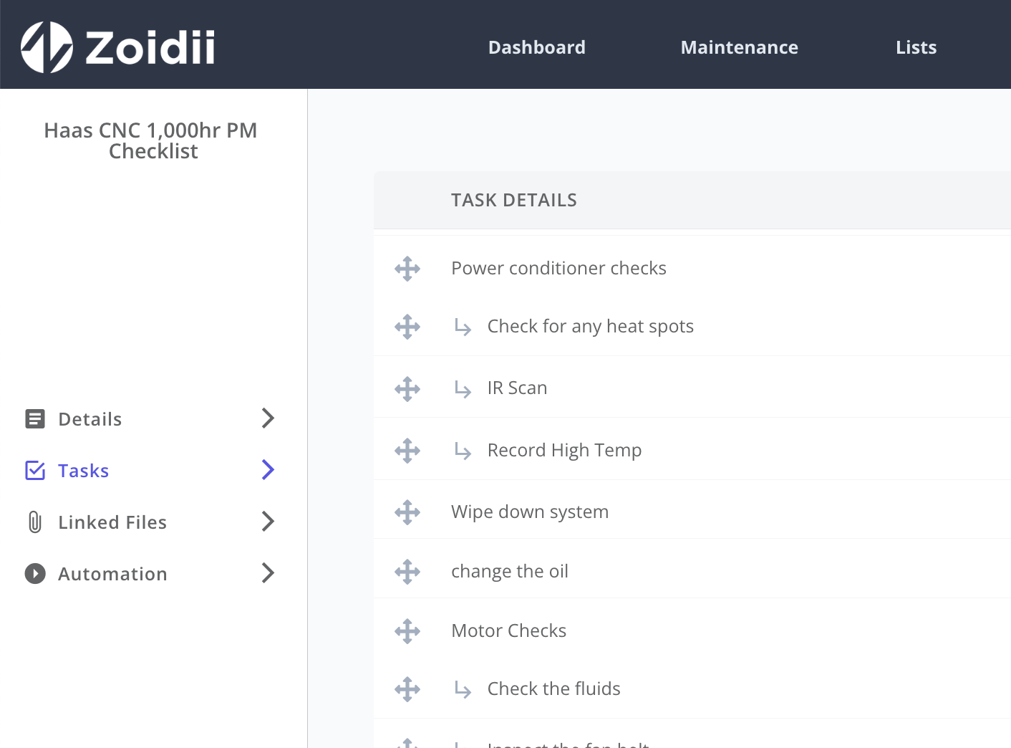Image resolution: width=1011 pixels, height=748 pixels.
Task: Click the Zoidii logo
Action: [x=118, y=47]
